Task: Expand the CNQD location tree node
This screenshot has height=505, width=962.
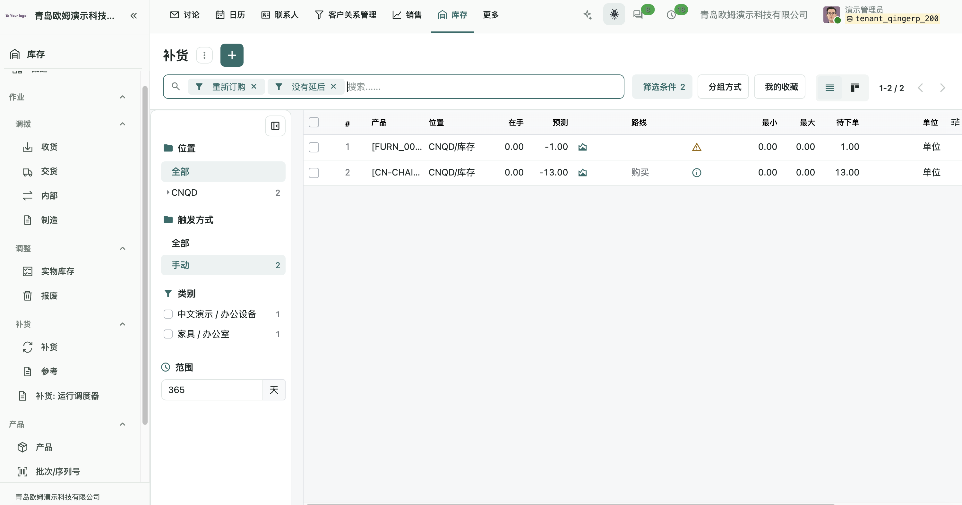Action: click(168, 193)
